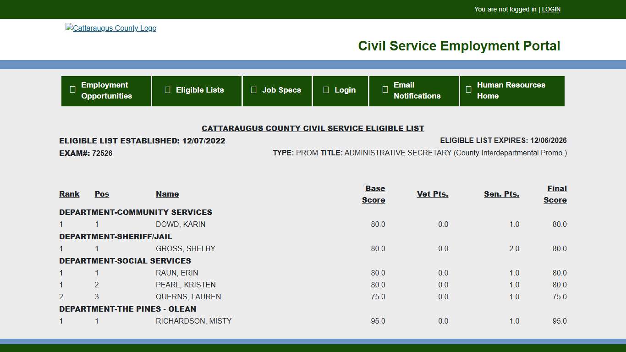Click the icon on Employment Opportunities button

[x=72, y=89]
